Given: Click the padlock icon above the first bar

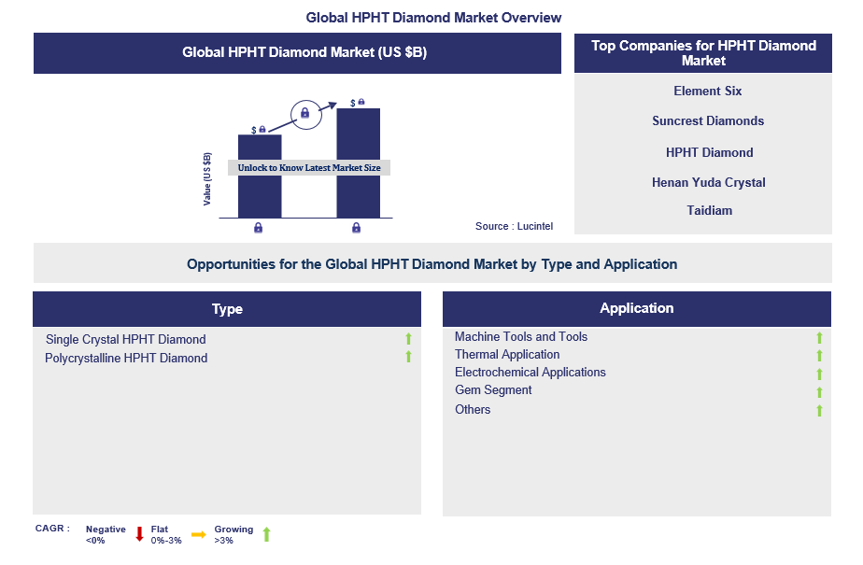Looking at the screenshot, I should (x=262, y=129).
